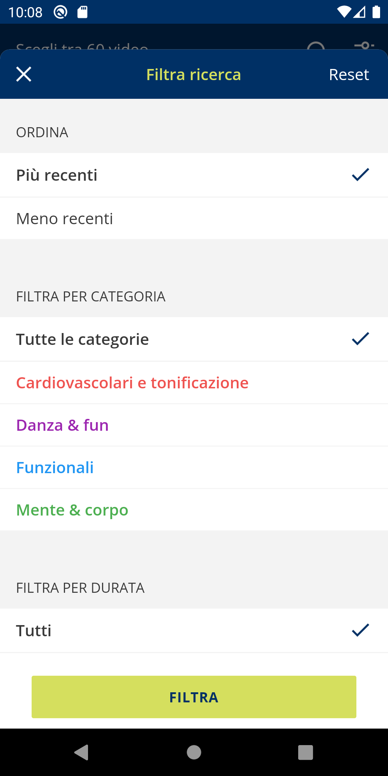The width and height of the screenshot is (388, 776).
Task: Tap the filter sliders icon at top
Action: (364, 45)
